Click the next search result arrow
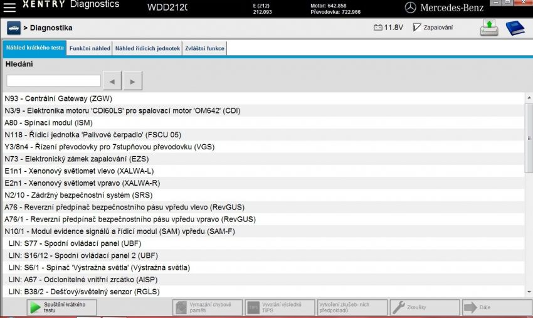The height and width of the screenshot is (318, 533). pyautogui.click(x=132, y=81)
